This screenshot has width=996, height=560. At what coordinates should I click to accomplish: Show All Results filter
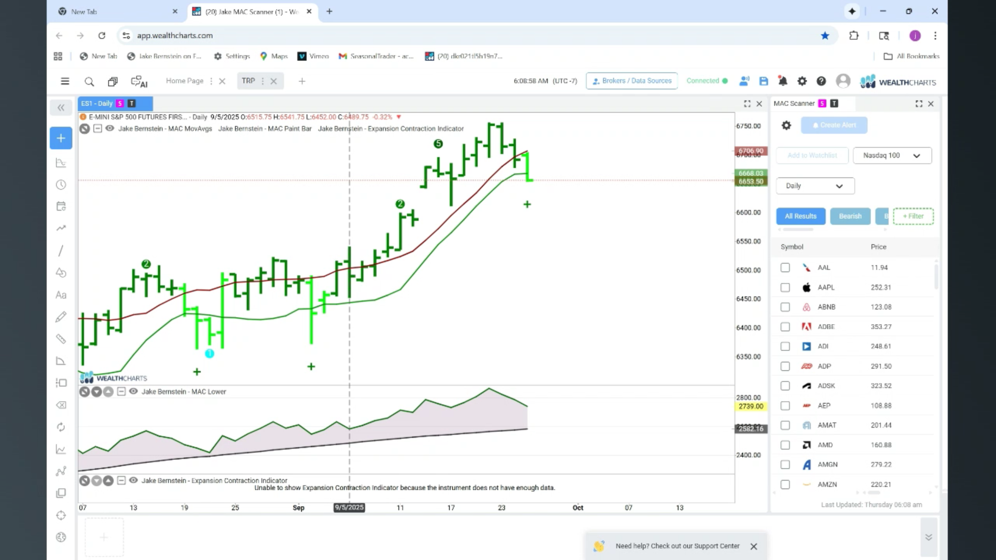point(800,216)
